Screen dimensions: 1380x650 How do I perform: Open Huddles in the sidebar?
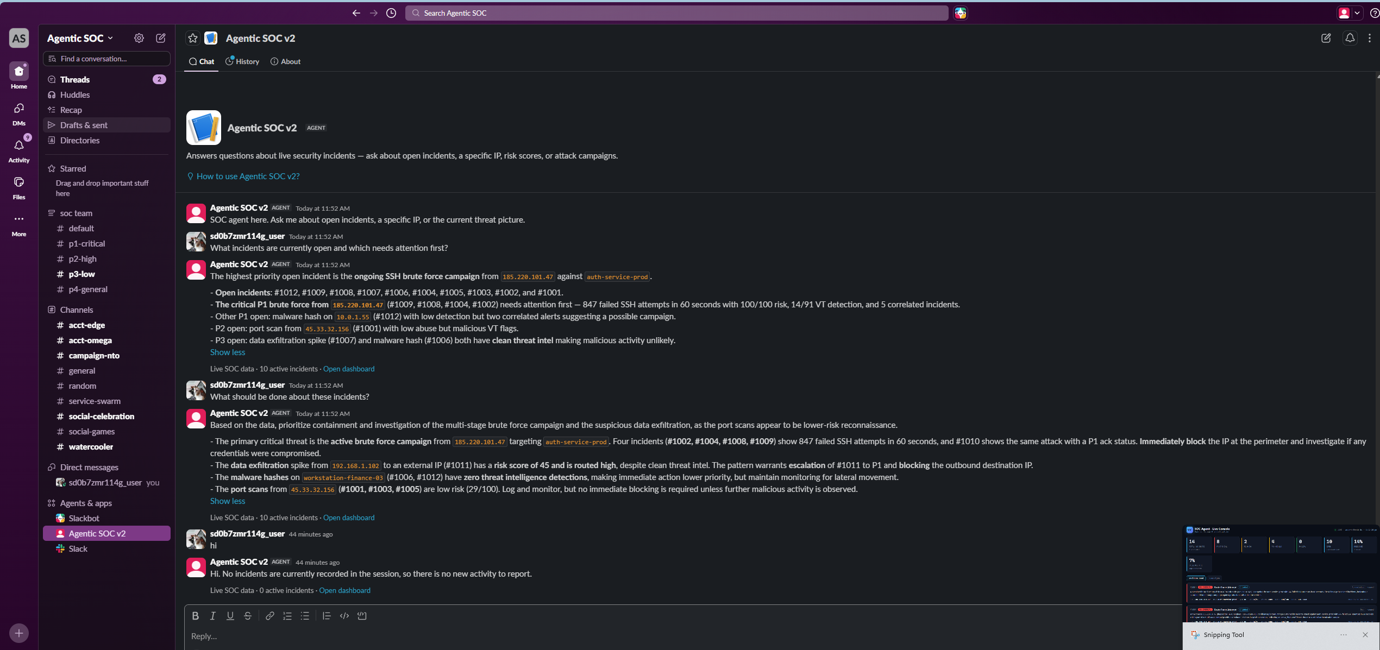pyautogui.click(x=106, y=94)
